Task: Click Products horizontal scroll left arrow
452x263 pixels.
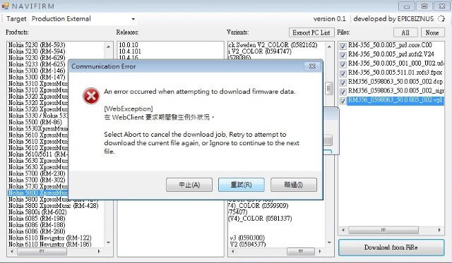Action: (12, 252)
